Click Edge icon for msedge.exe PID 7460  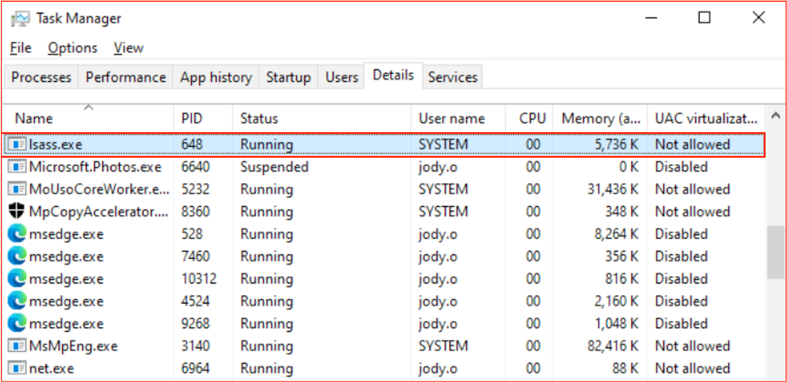(17, 256)
